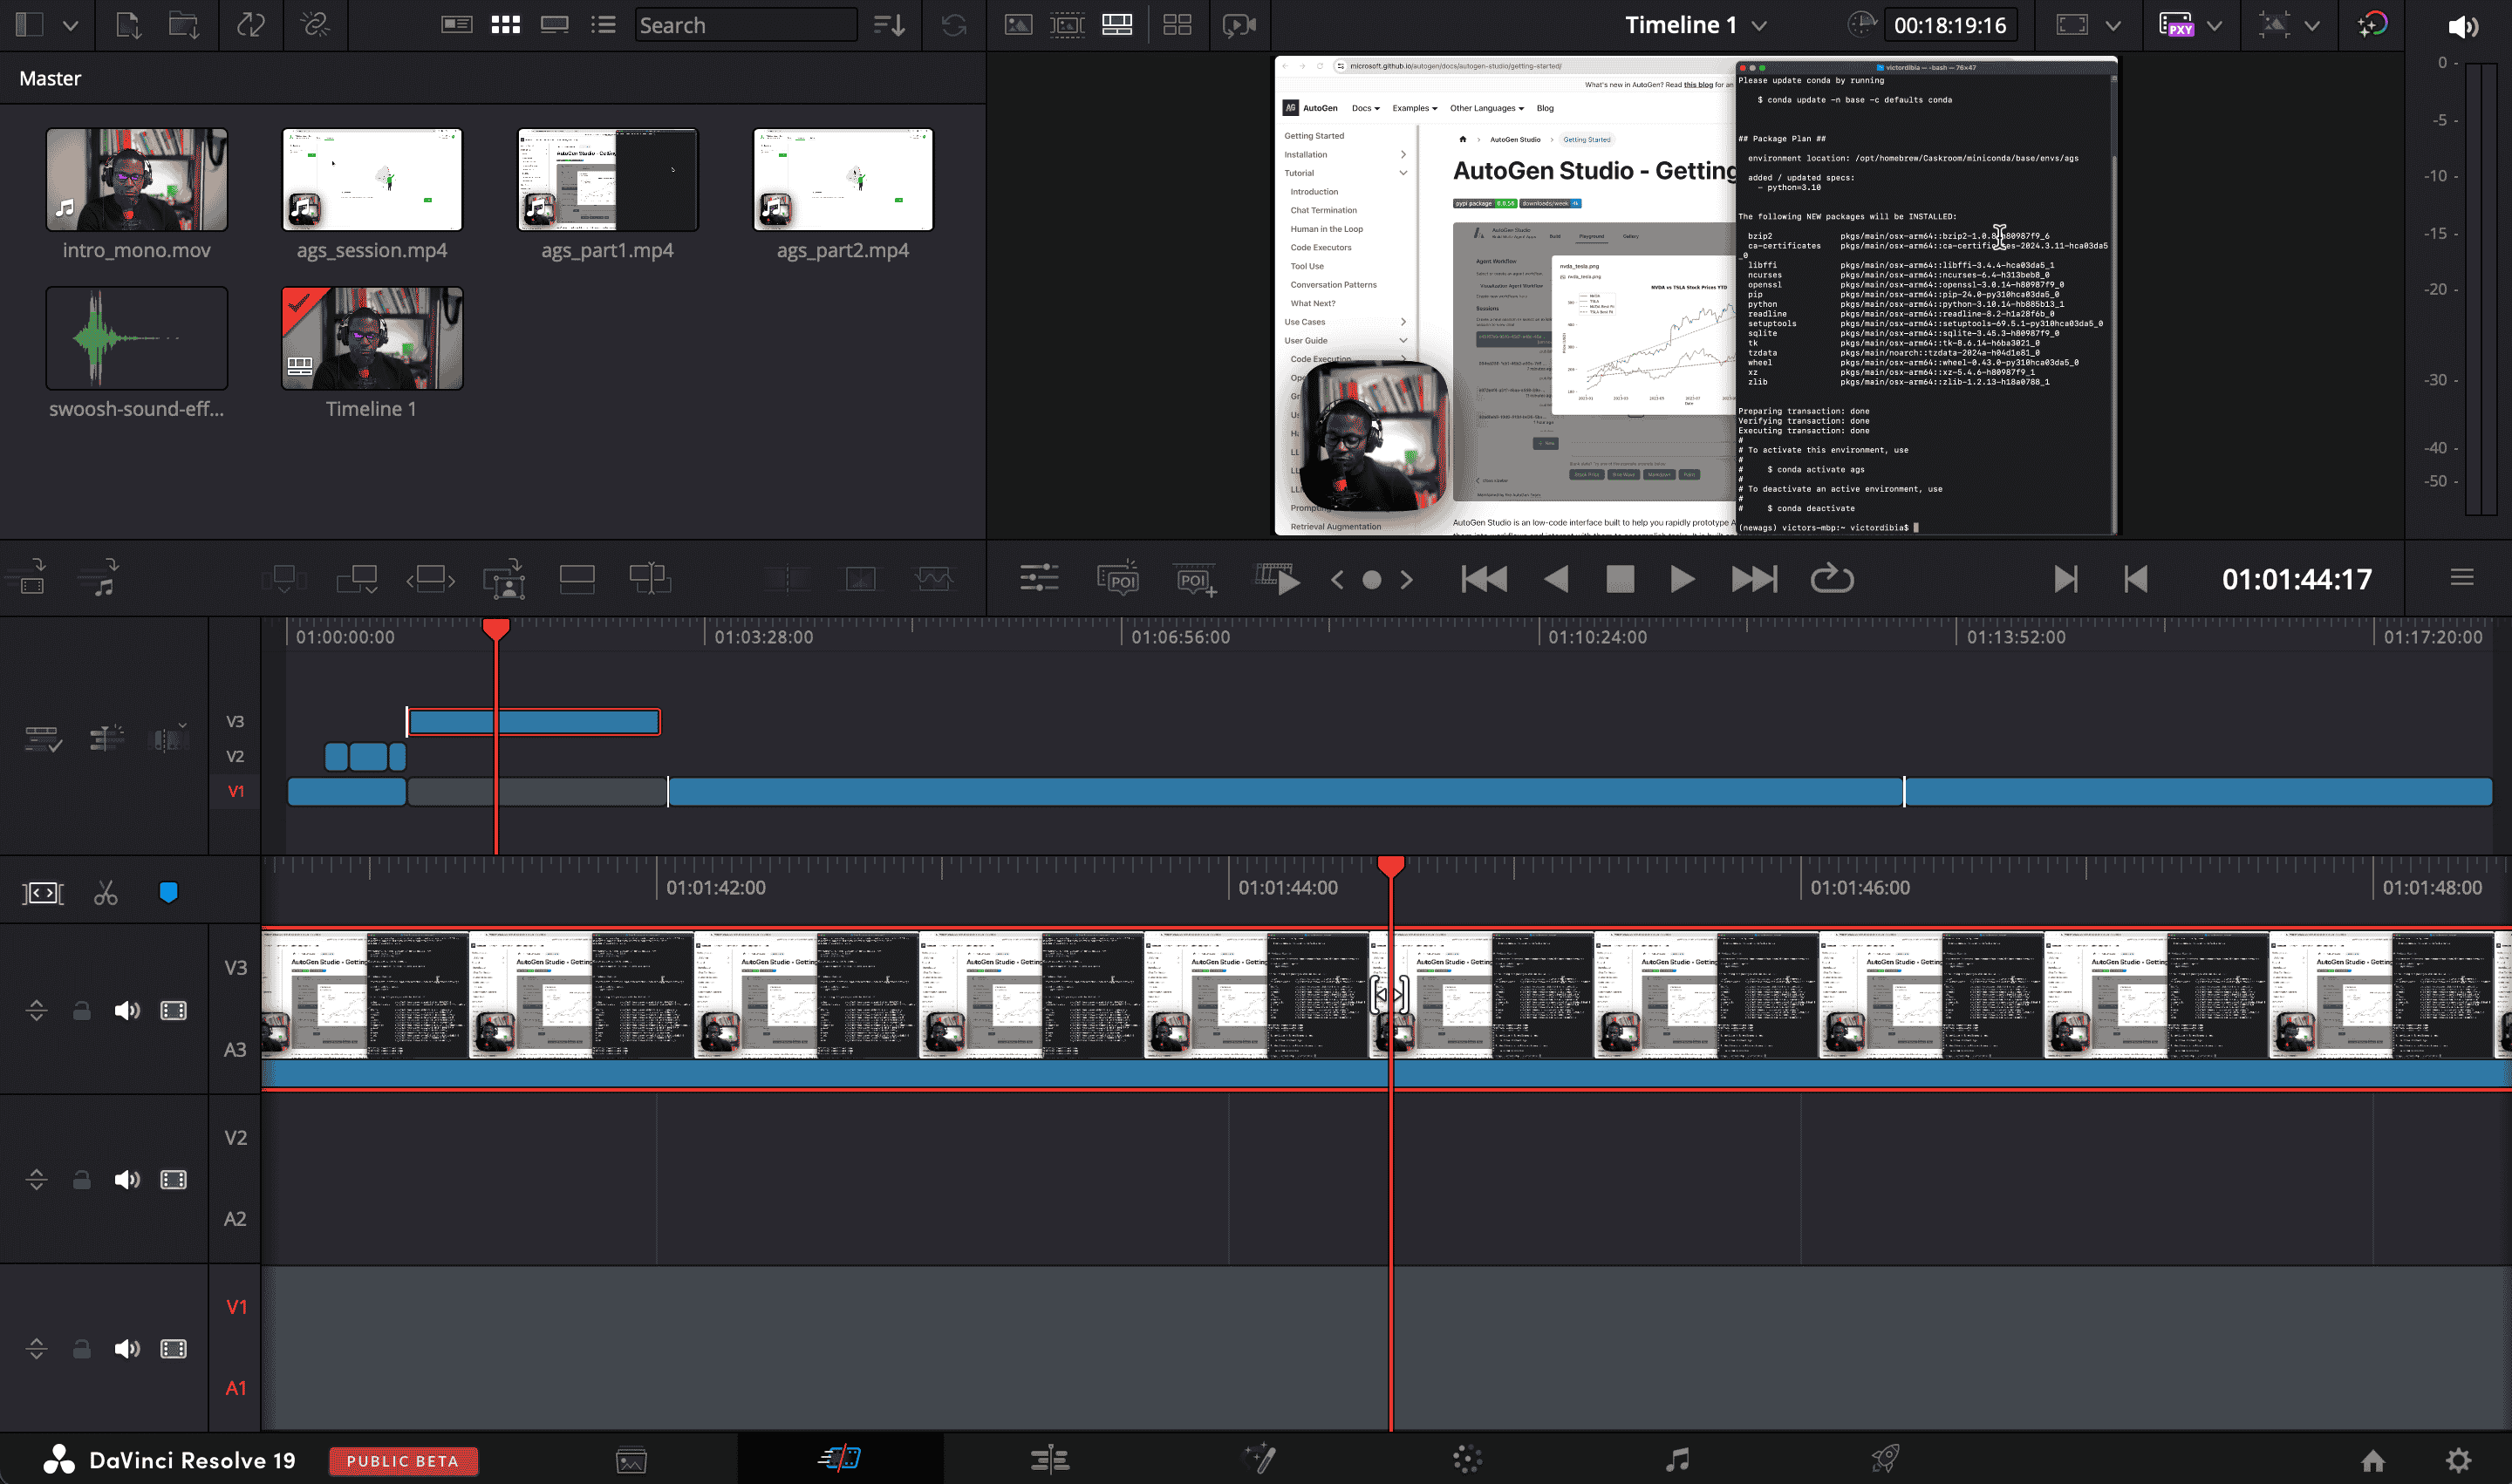
Task: Select intro_mono.mov clip thumbnail
Action: (x=136, y=179)
